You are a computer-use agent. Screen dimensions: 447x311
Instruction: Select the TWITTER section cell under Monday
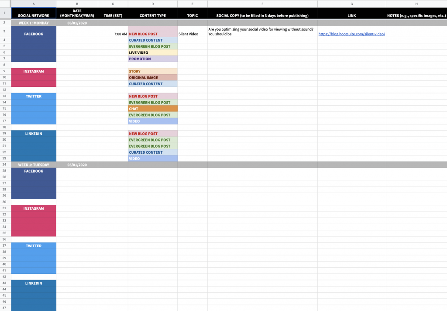[34, 108]
